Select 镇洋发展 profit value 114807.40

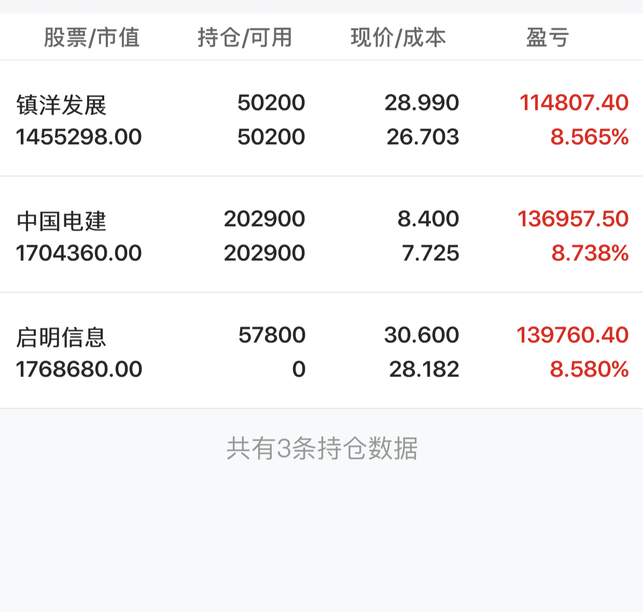(574, 103)
